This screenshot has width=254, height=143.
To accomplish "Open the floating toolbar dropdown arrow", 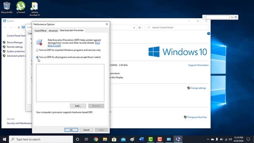I will click(232, 17).
